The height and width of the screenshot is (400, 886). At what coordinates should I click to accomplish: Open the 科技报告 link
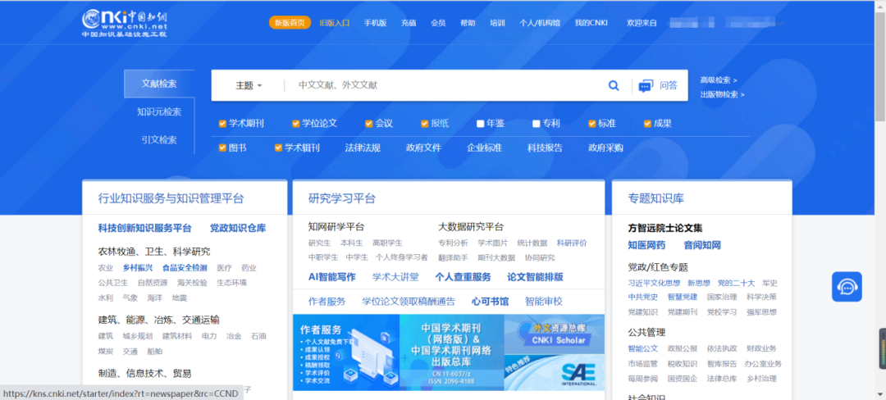tap(545, 148)
